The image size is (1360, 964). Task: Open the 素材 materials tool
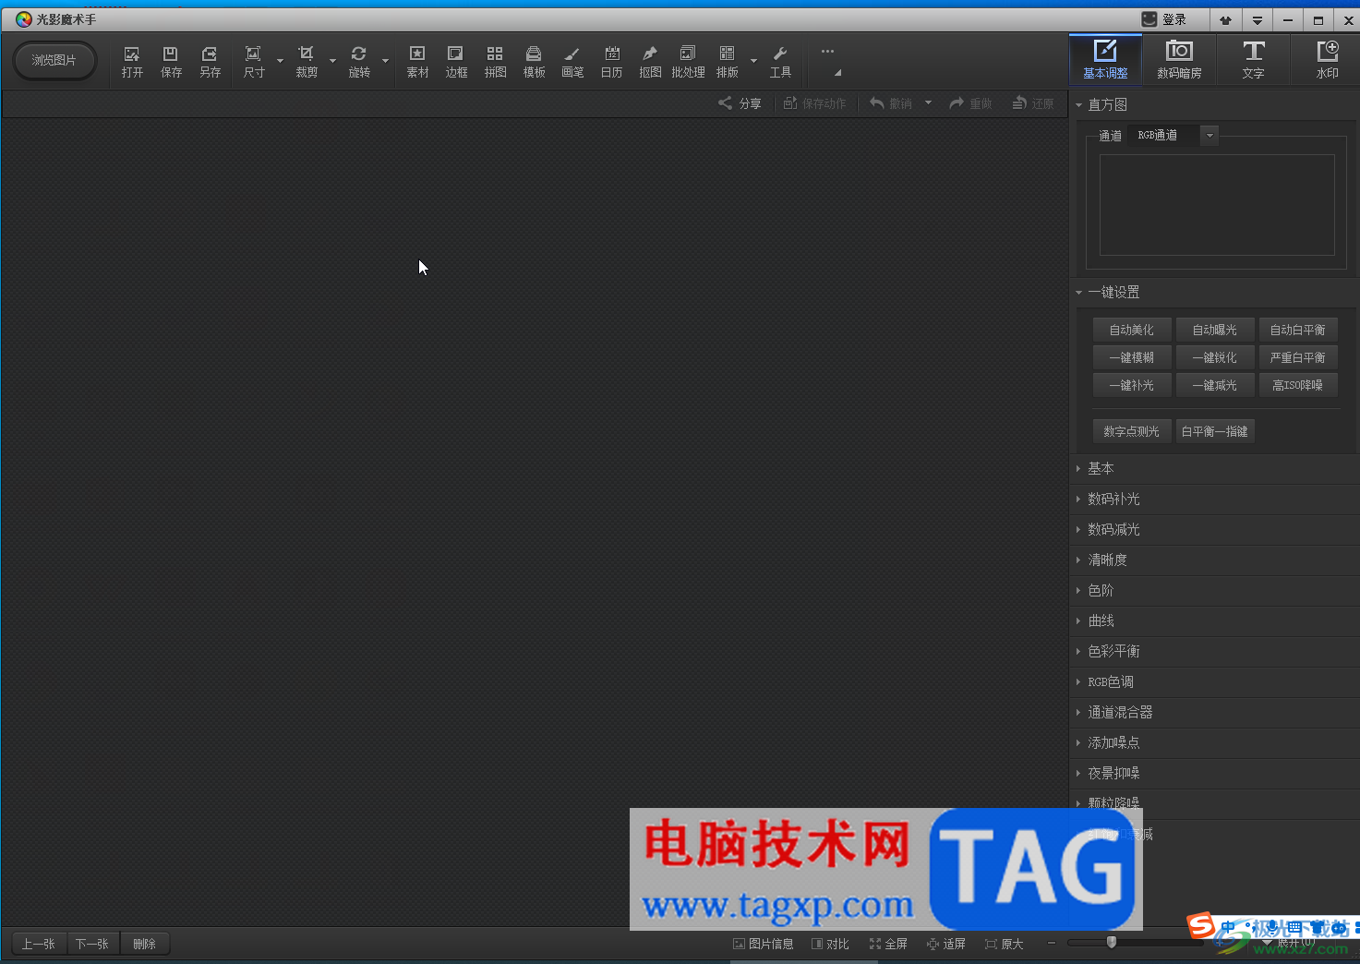417,62
